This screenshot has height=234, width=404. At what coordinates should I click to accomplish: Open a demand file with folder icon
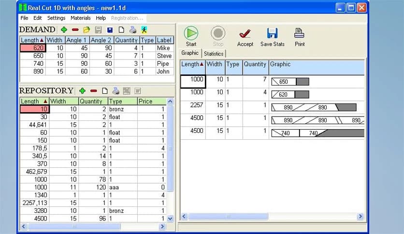tap(87, 30)
